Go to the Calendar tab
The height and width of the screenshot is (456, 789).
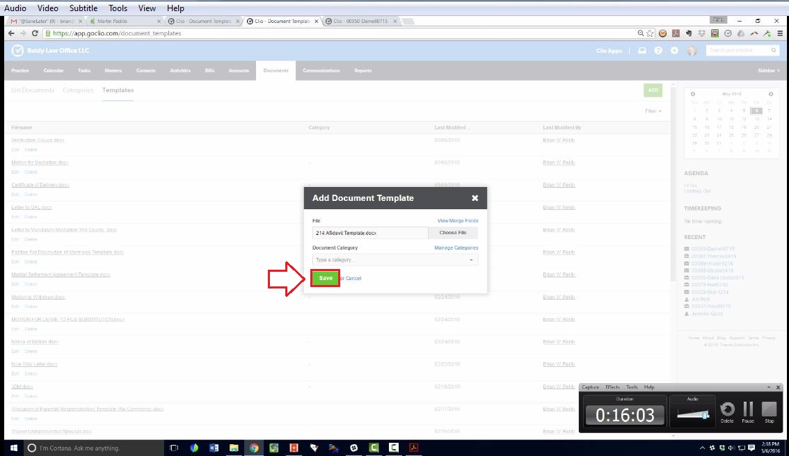(54, 70)
